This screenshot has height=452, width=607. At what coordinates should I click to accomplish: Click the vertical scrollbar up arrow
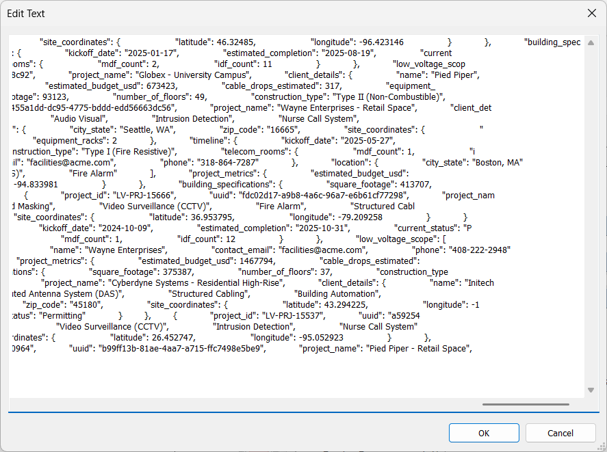coord(591,43)
